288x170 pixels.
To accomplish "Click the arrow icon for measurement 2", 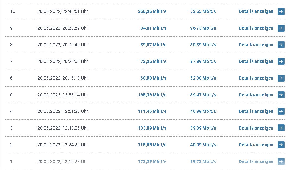I will click(x=281, y=145).
